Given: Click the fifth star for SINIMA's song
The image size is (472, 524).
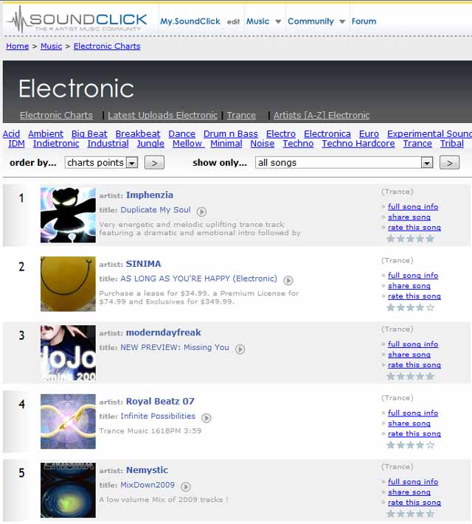Looking at the screenshot, I should click(x=430, y=307).
